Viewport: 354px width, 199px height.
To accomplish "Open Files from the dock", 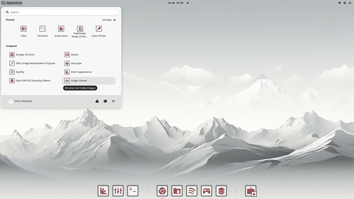I will coord(177,191).
